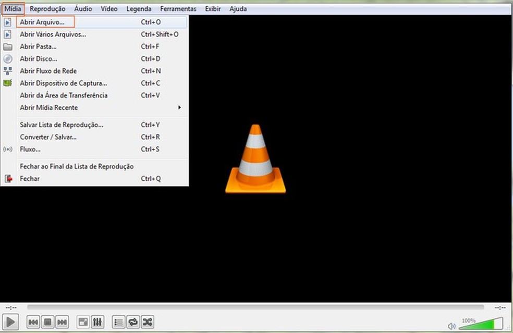The width and height of the screenshot is (513, 333).
Task: Click the fullscreen toggle icon
Action: tap(82, 322)
